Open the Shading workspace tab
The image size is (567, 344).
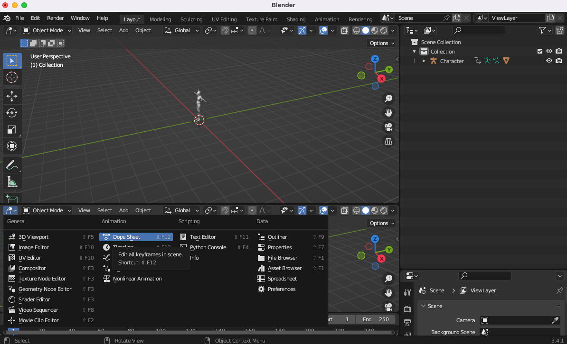(296, 19)
